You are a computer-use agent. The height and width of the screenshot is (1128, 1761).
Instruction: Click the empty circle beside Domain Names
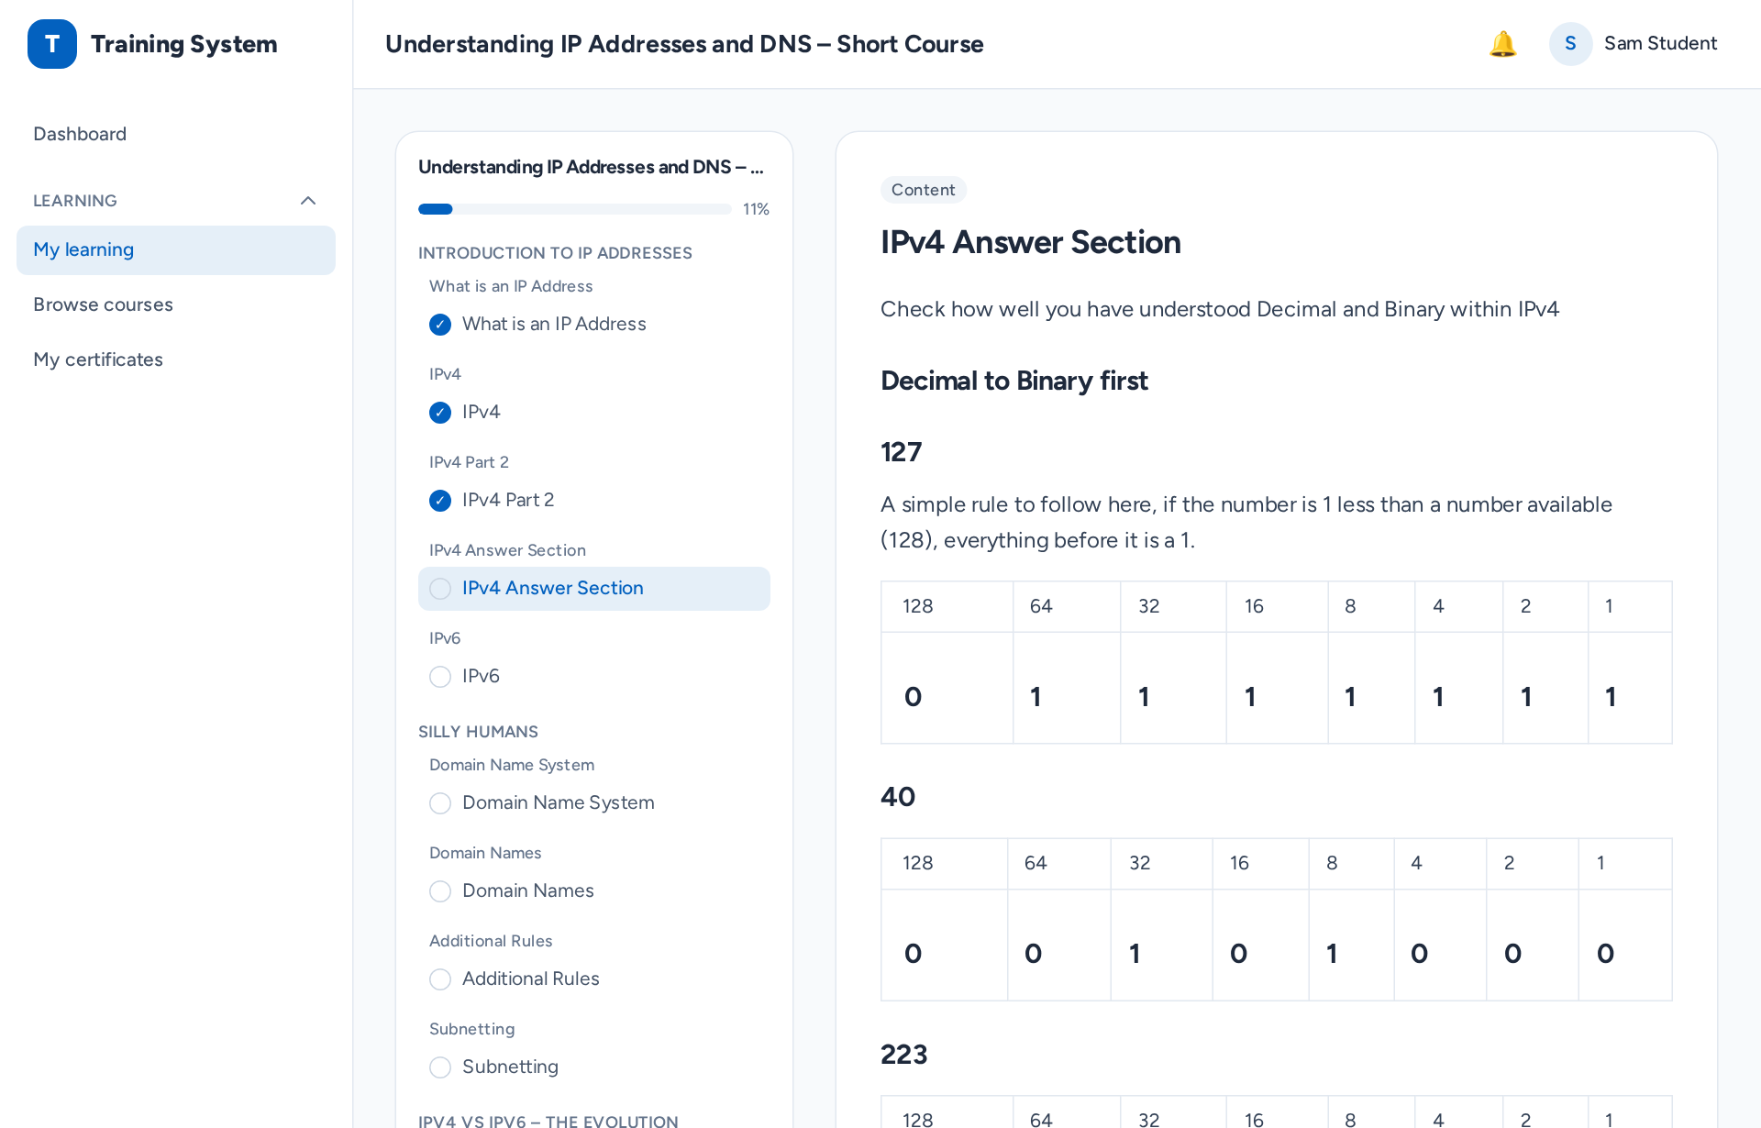click(x=440, y=891)
